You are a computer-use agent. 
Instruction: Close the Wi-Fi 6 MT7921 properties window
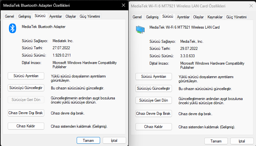point(251,6)
